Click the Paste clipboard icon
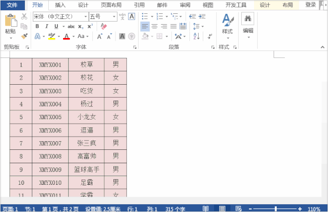The width and height of the screenshot is (328, 212). point(10,21)
